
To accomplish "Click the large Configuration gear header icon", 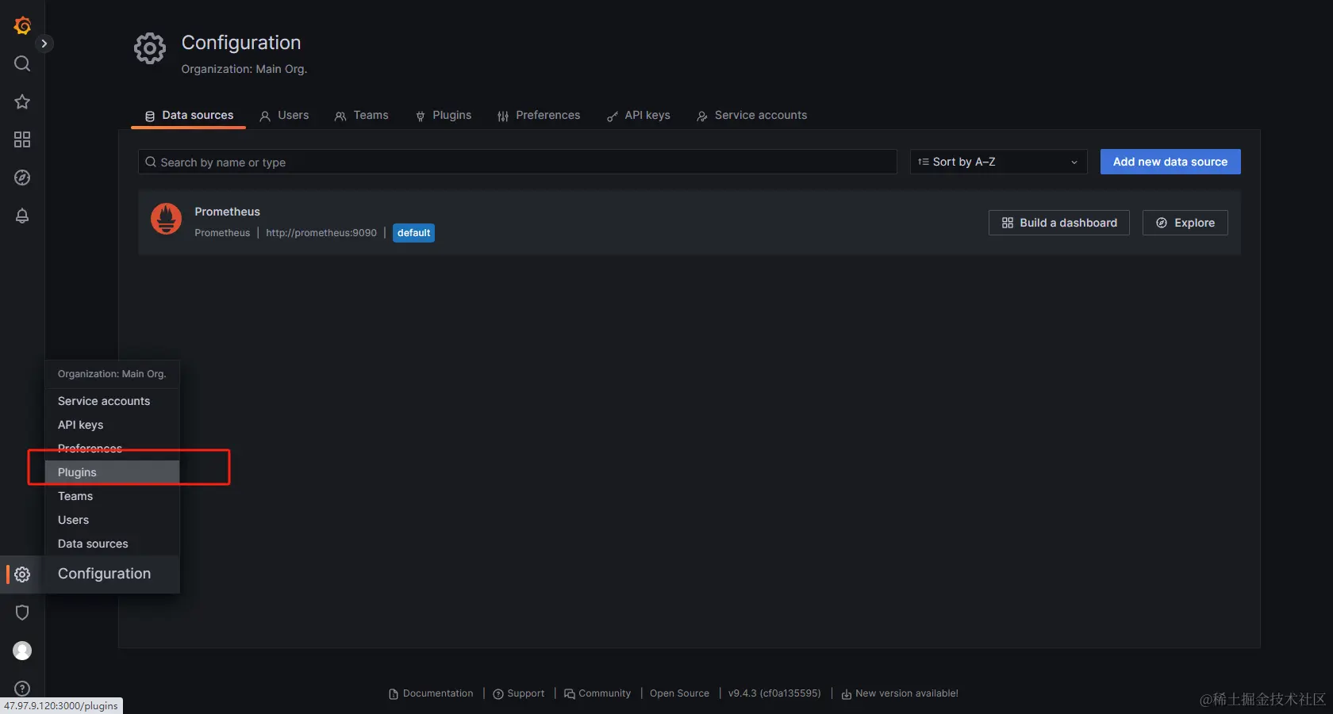I will coord(150,48).
